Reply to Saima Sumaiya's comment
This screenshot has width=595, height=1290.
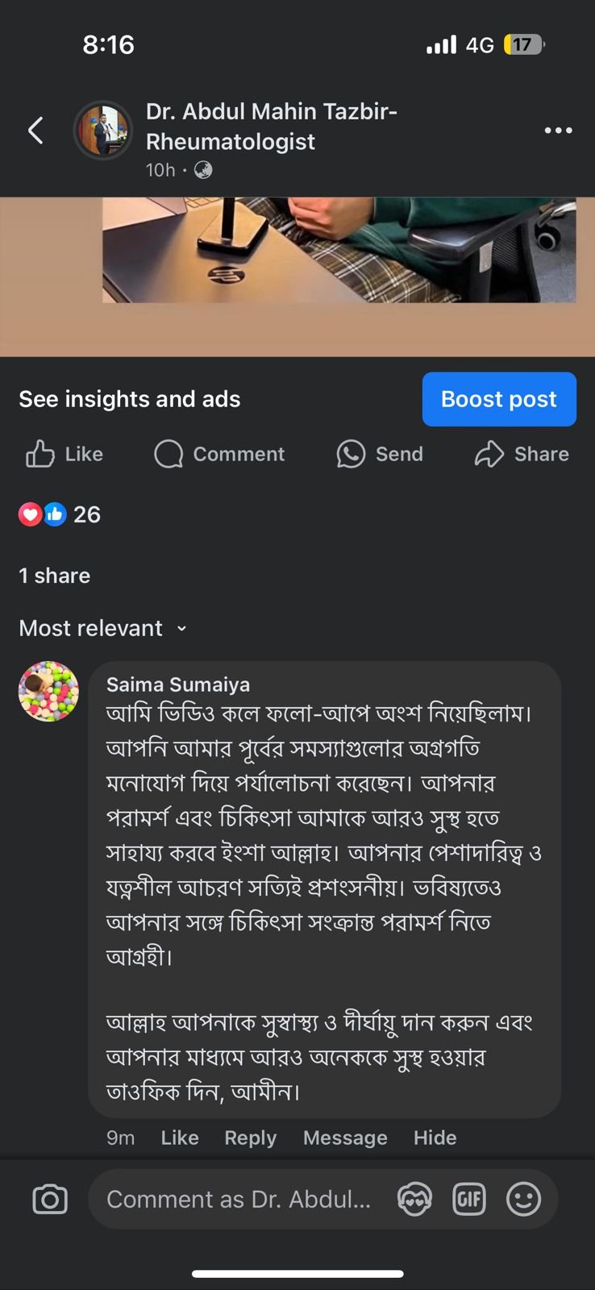point(250,1138)
